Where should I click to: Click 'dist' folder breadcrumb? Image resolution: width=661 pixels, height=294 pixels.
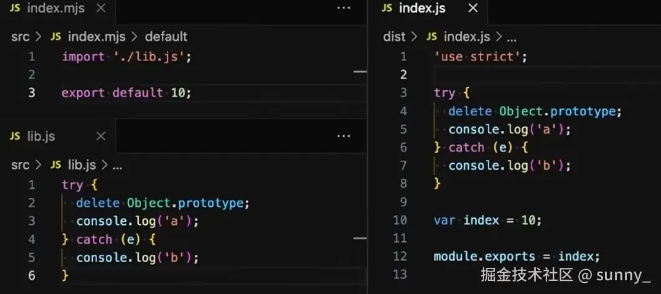click(x=394, y=37)
